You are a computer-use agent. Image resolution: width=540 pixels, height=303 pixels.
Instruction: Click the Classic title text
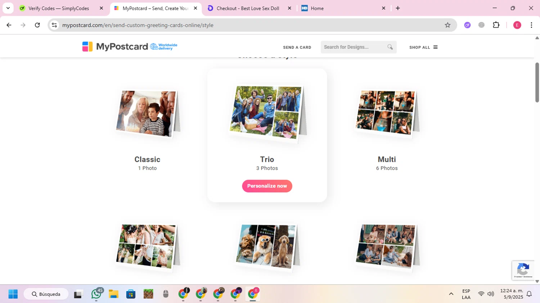coord(147,159)
